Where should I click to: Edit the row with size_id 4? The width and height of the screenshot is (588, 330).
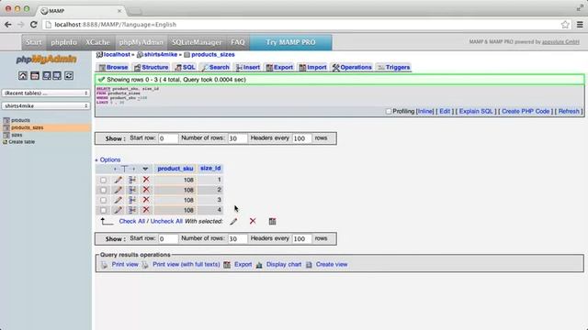[x=119, y=210]
